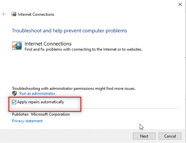Click the large Internet Connections globe icon
This screenshot has height=143, width=186.
pos(17,45)
